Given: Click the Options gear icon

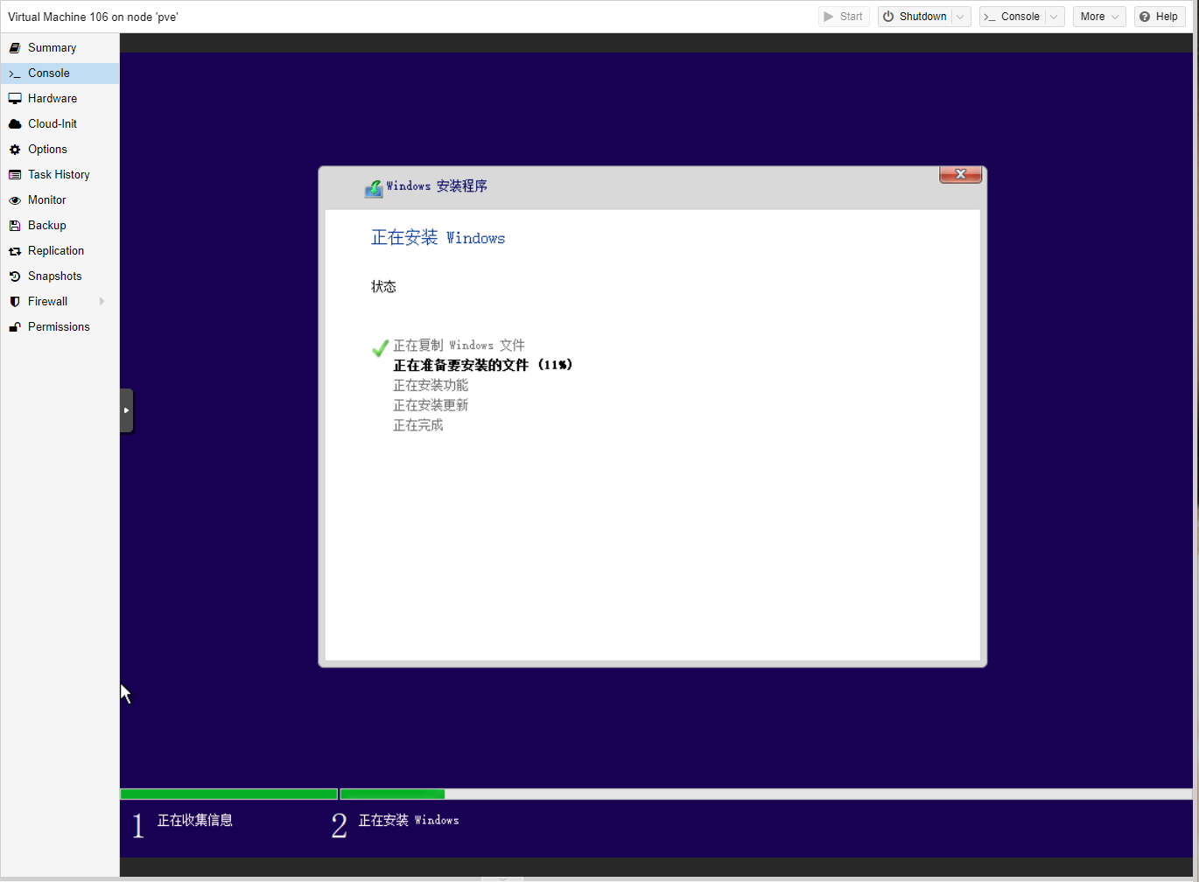Looking at the screenshot, I should (x=15, y=150).
